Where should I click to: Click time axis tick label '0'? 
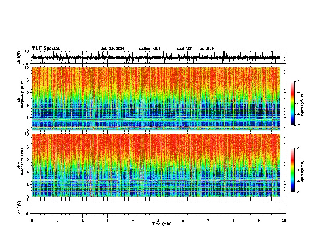[32, 220]
